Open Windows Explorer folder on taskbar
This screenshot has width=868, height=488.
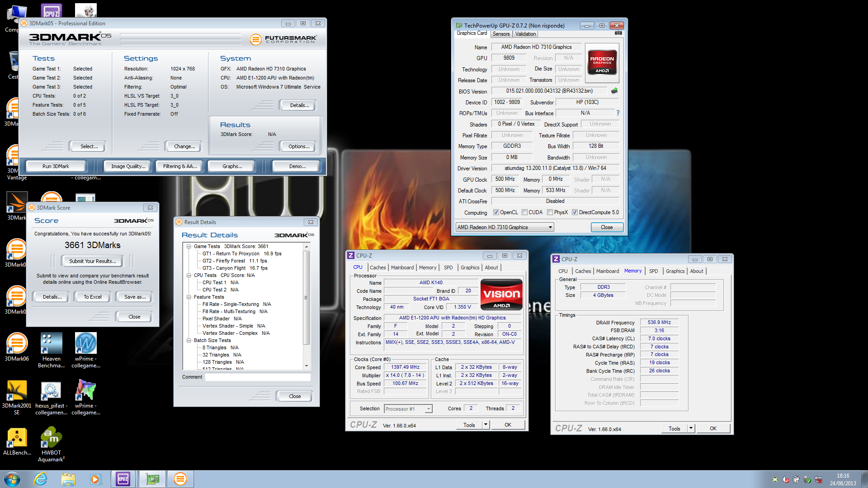(68, 479)
